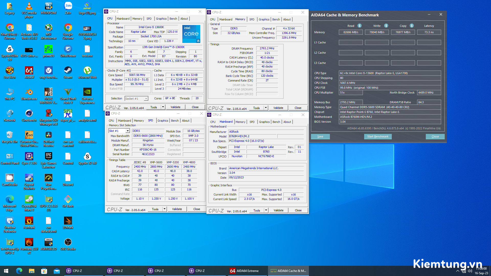Switch to Mainboard tab in CPU window
The width and height of the screenshot is (491, 276).
click(123, 19)
